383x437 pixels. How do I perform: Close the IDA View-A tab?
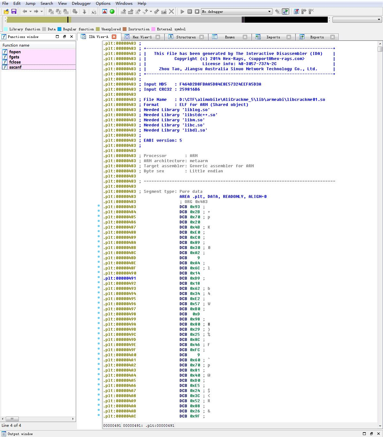(x=114, y=37)
